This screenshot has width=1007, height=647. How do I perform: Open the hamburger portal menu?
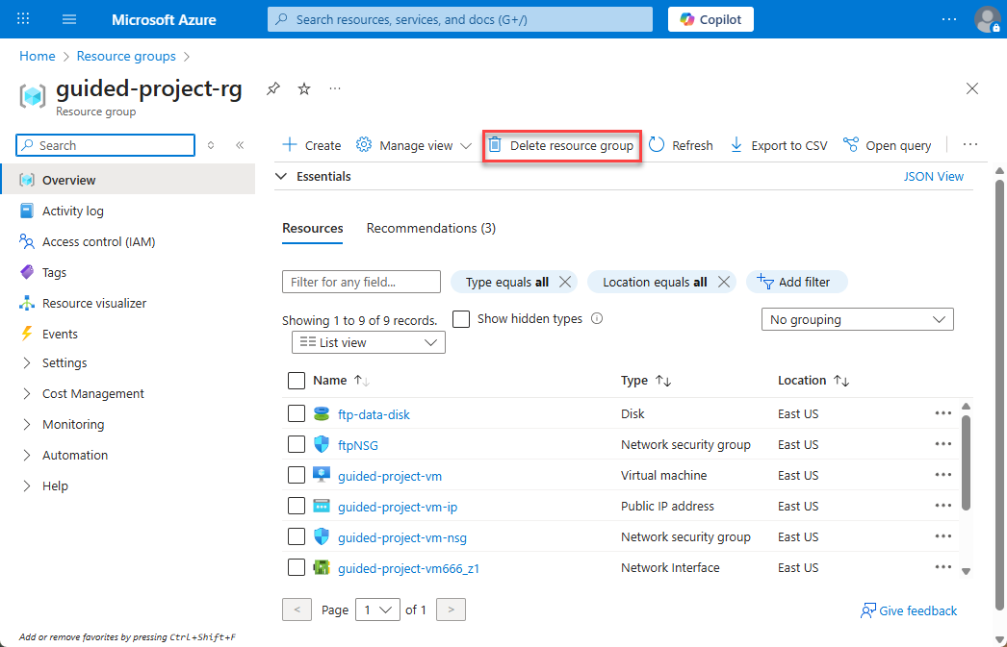69,19
